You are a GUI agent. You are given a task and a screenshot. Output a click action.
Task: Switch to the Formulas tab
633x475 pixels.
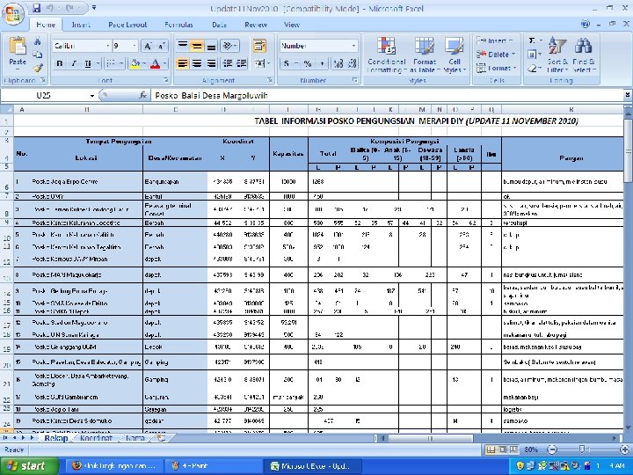click(x=178, y=25)
